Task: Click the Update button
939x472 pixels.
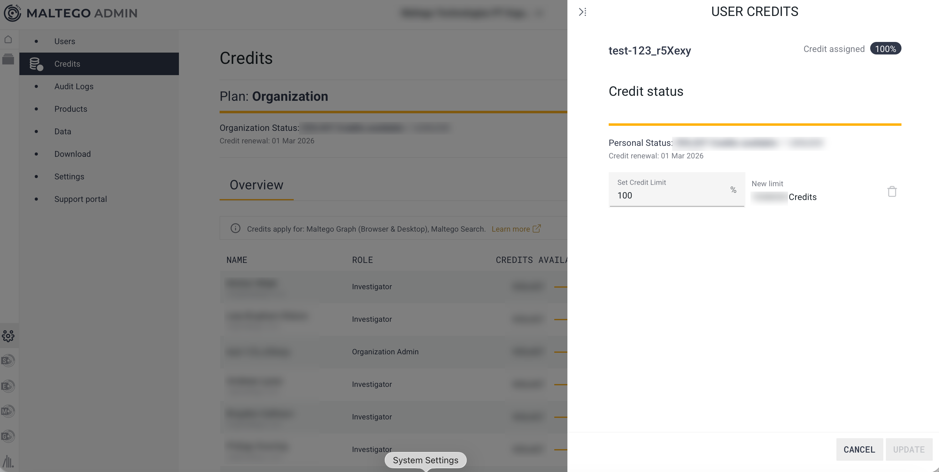Action: click(908, 449)
